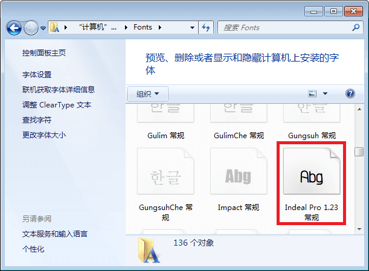Click the magnifier search icon
The width and height of the screenshot is (369, 271).
point(356,28)
